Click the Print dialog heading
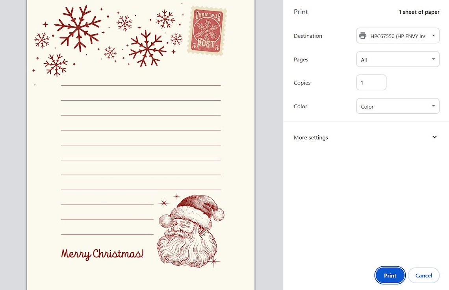Image resolution: width=449 pixels, height=290 pixels. [301, 12]
